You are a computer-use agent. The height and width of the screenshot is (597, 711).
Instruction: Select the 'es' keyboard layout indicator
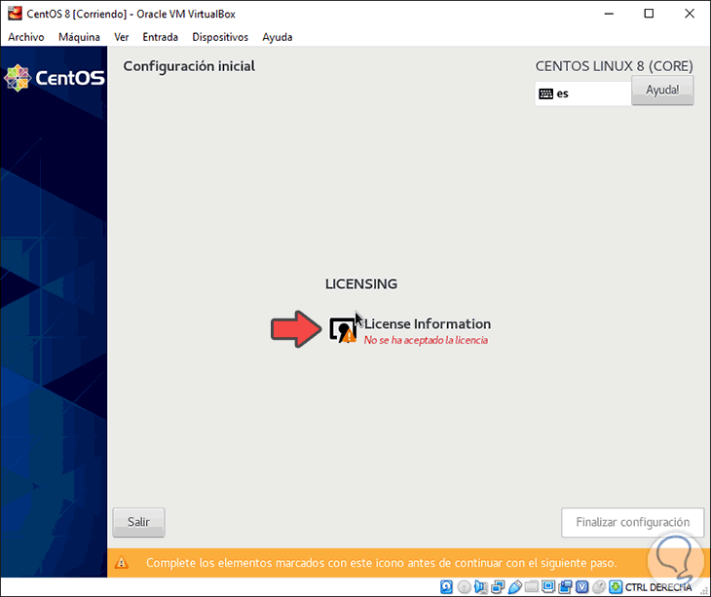(x=583, y=93)
